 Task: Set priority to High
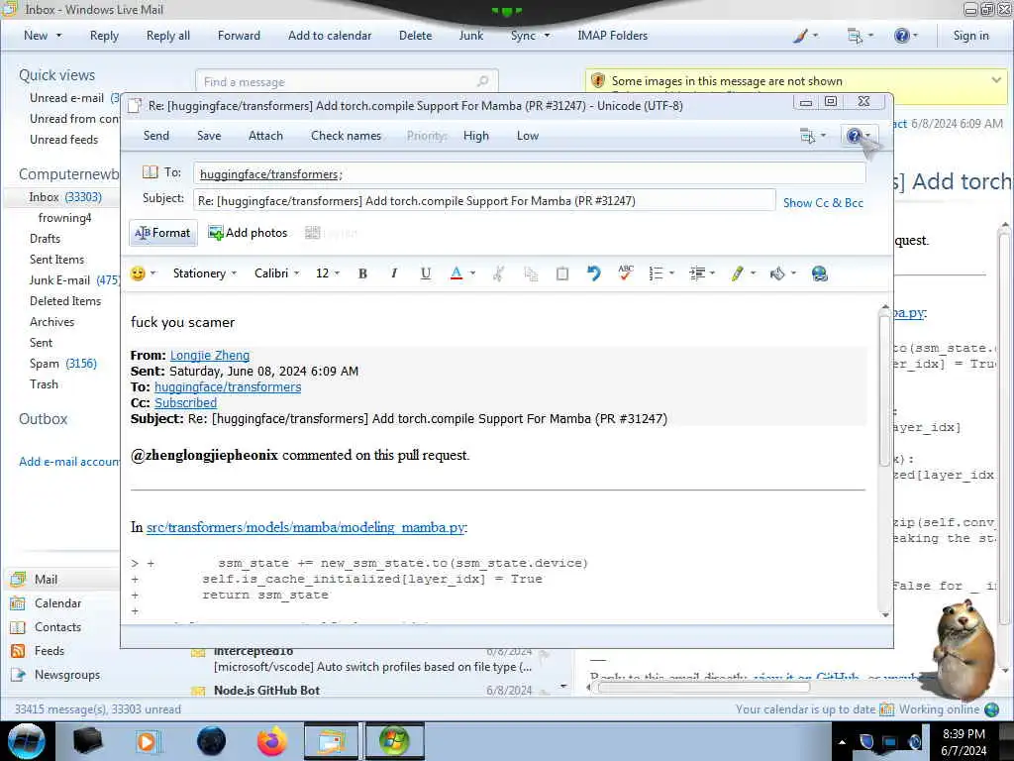(476, 136)
